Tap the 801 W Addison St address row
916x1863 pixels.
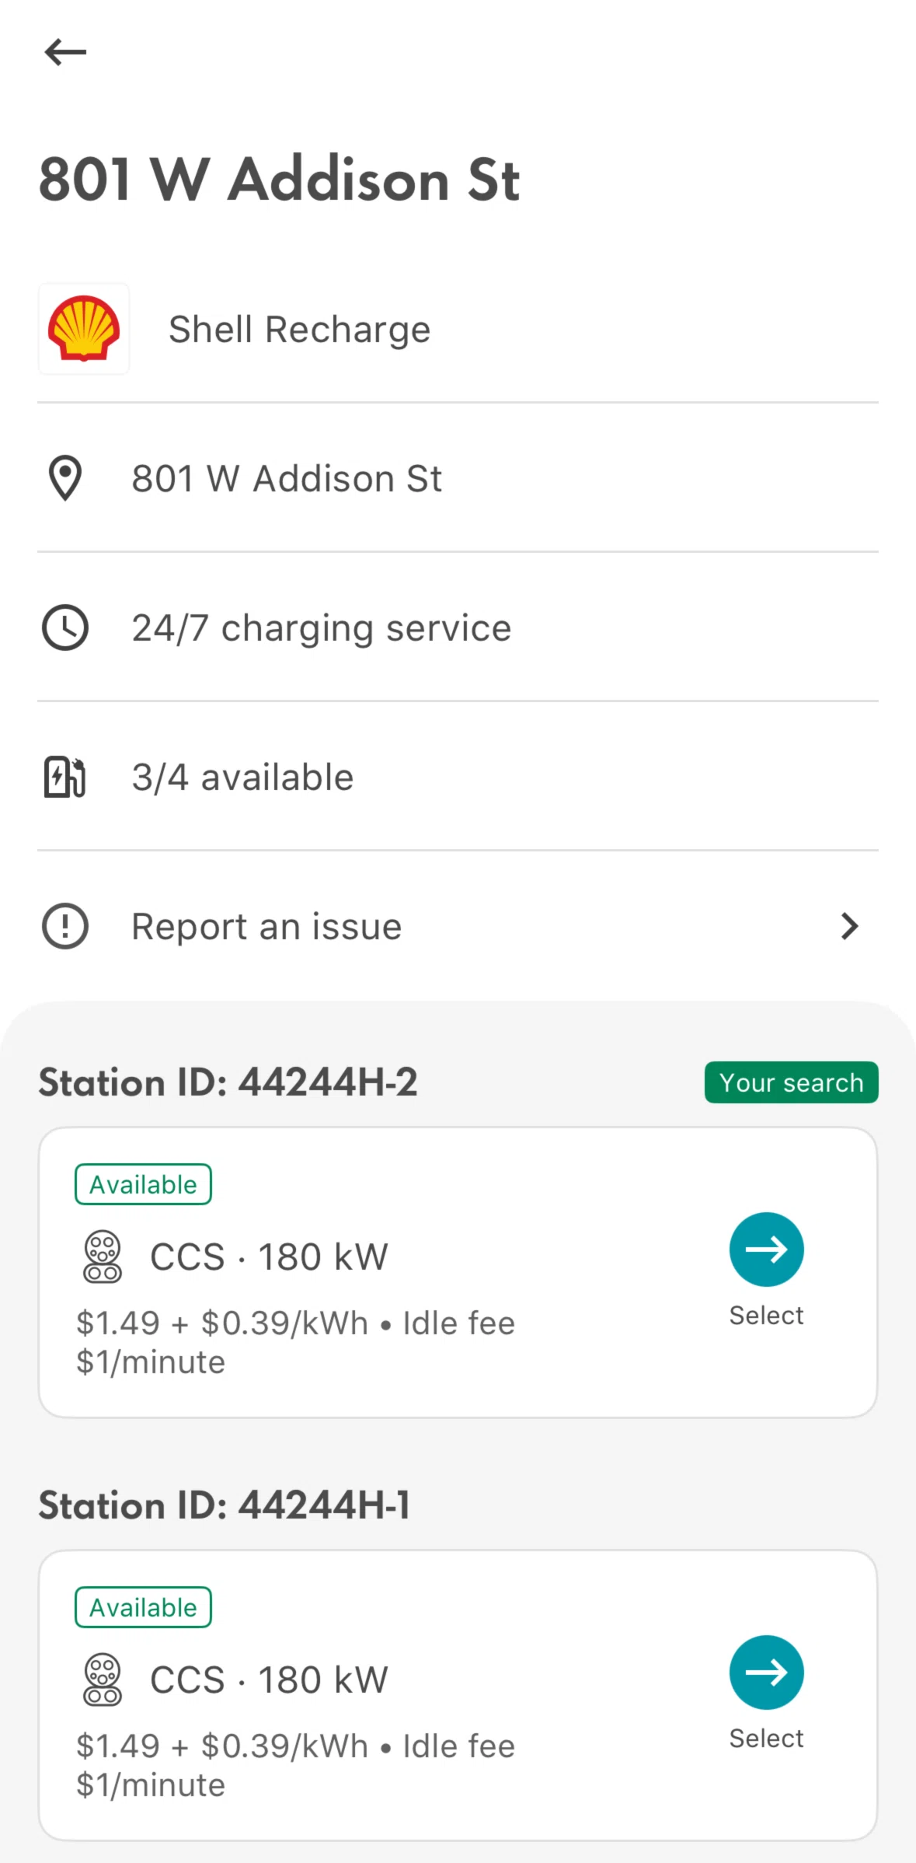coord(458,477)
